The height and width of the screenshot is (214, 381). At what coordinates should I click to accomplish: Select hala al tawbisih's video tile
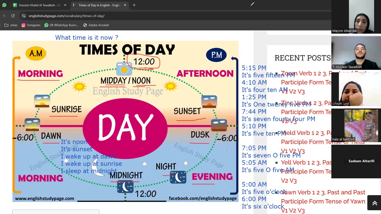[x=356, y=125]
